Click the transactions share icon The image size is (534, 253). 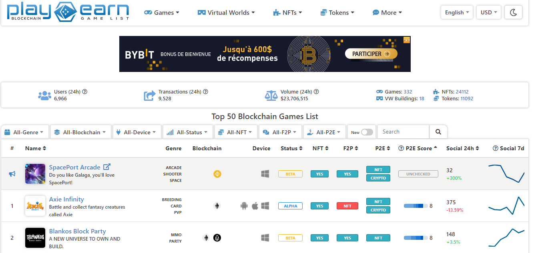[150, 96]
